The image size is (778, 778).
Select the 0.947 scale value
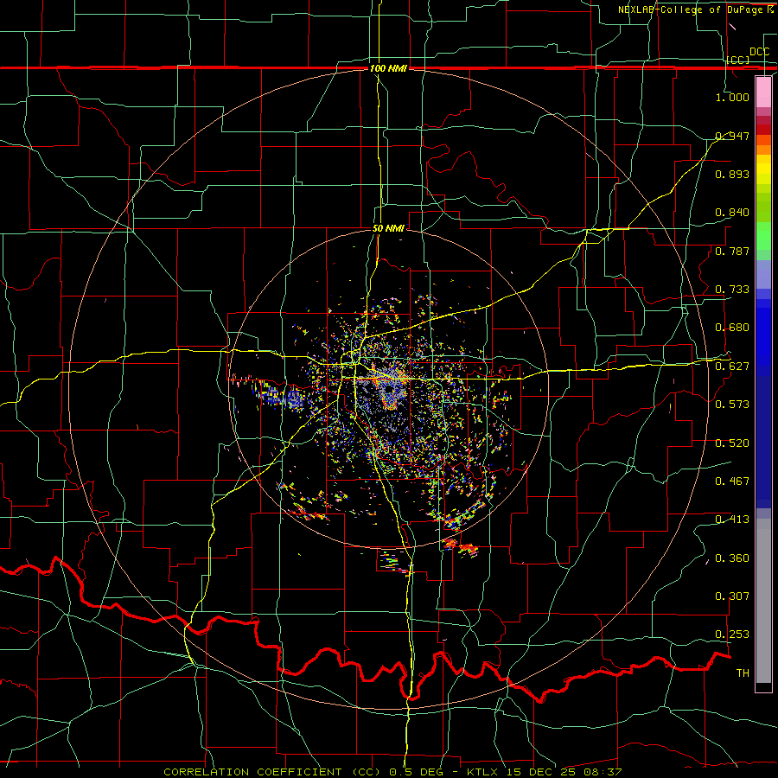pyautogui.click(x=732, y=136)
